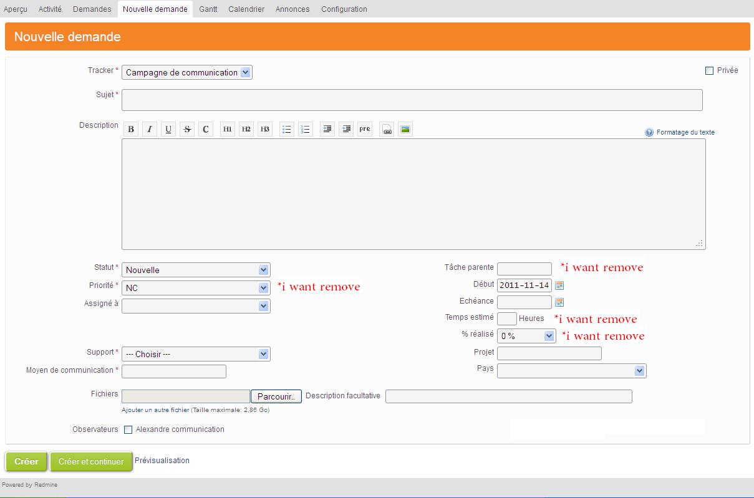Open Calendrier tab
The height and width of the screenshot is (498, 754).
246,9
